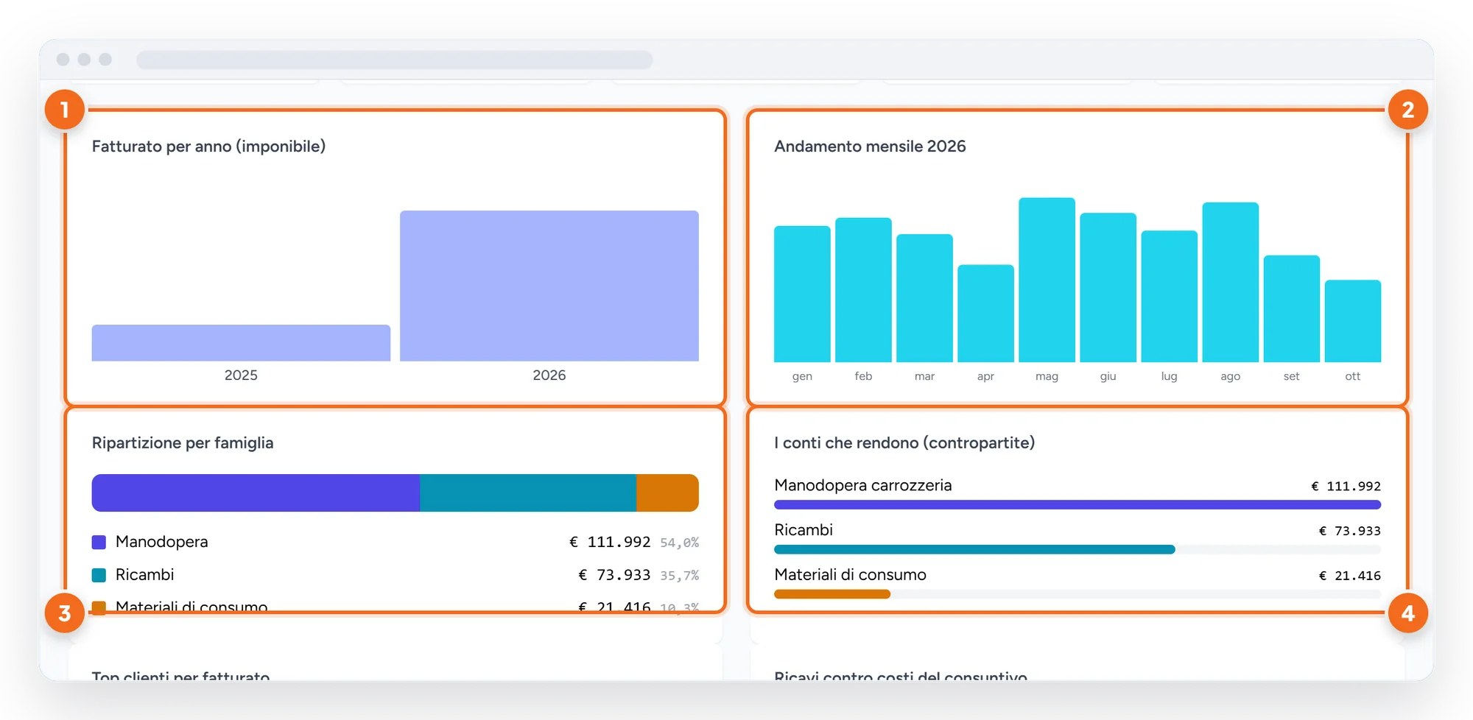Select the mag monthly bar
1473x720 pixels.
pos(1047,280)
